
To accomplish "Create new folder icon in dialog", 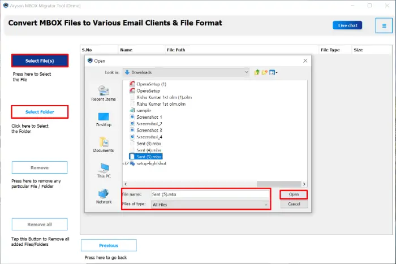I will coord(264,72).
